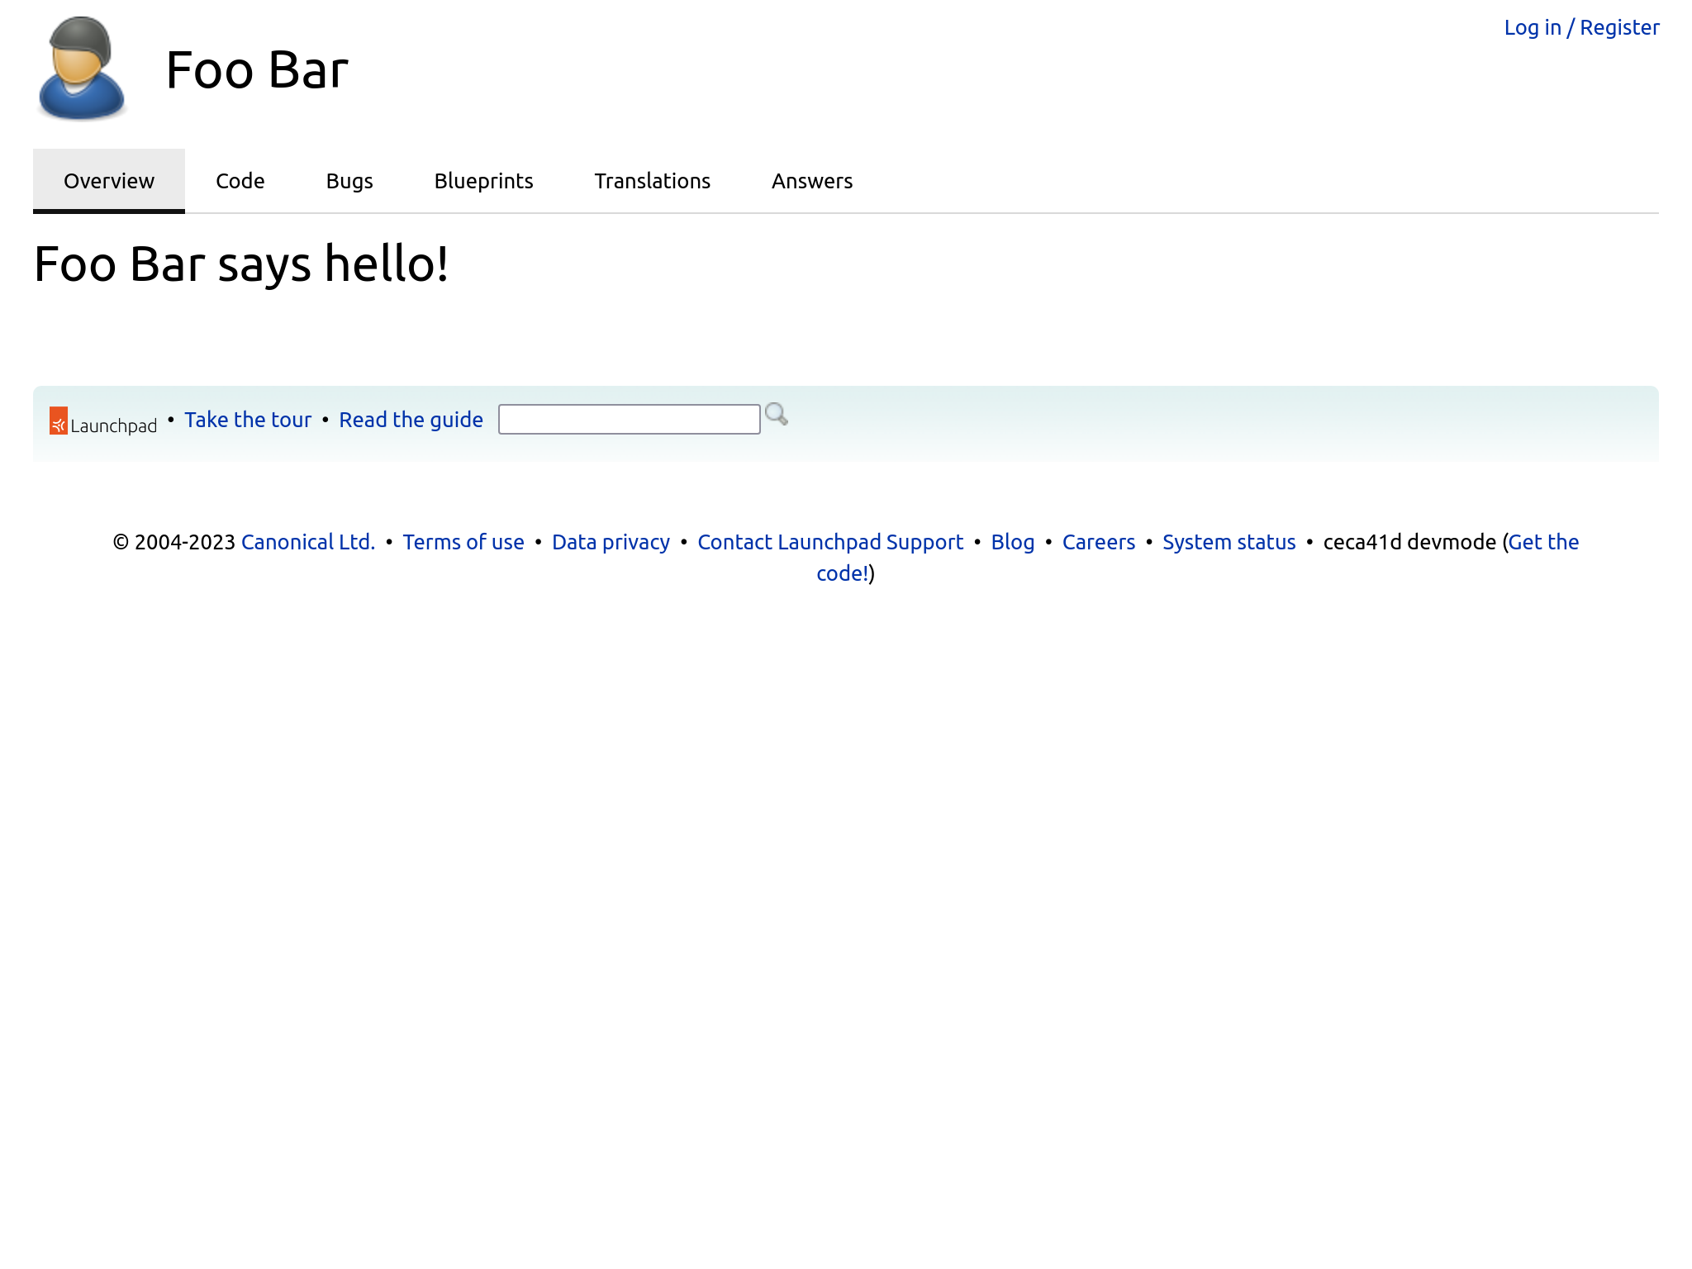This screenshot has width=1692, height=1269.
Task: Open the Careers footer link
Action: 1098,542
